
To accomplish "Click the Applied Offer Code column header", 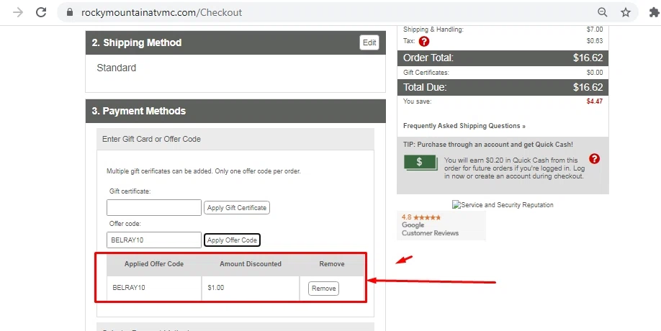I will click(x=154, y=264).
